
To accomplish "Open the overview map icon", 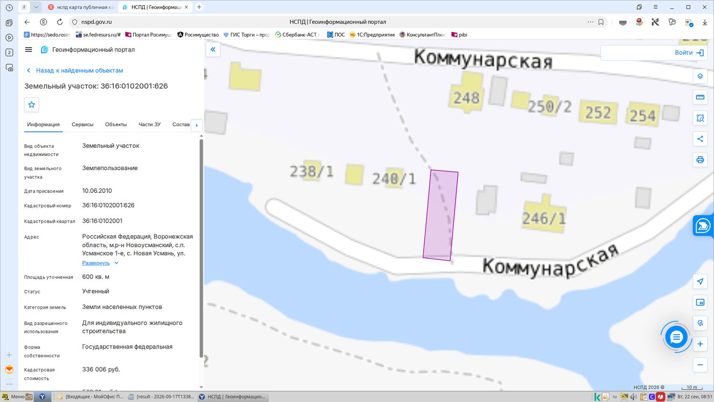I will (x=700, y=302).
